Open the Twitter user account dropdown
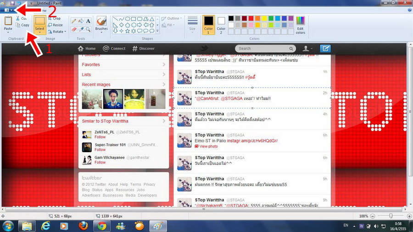Image resolution: width=413 pixels, height=232 pixels. click(307, 49)
